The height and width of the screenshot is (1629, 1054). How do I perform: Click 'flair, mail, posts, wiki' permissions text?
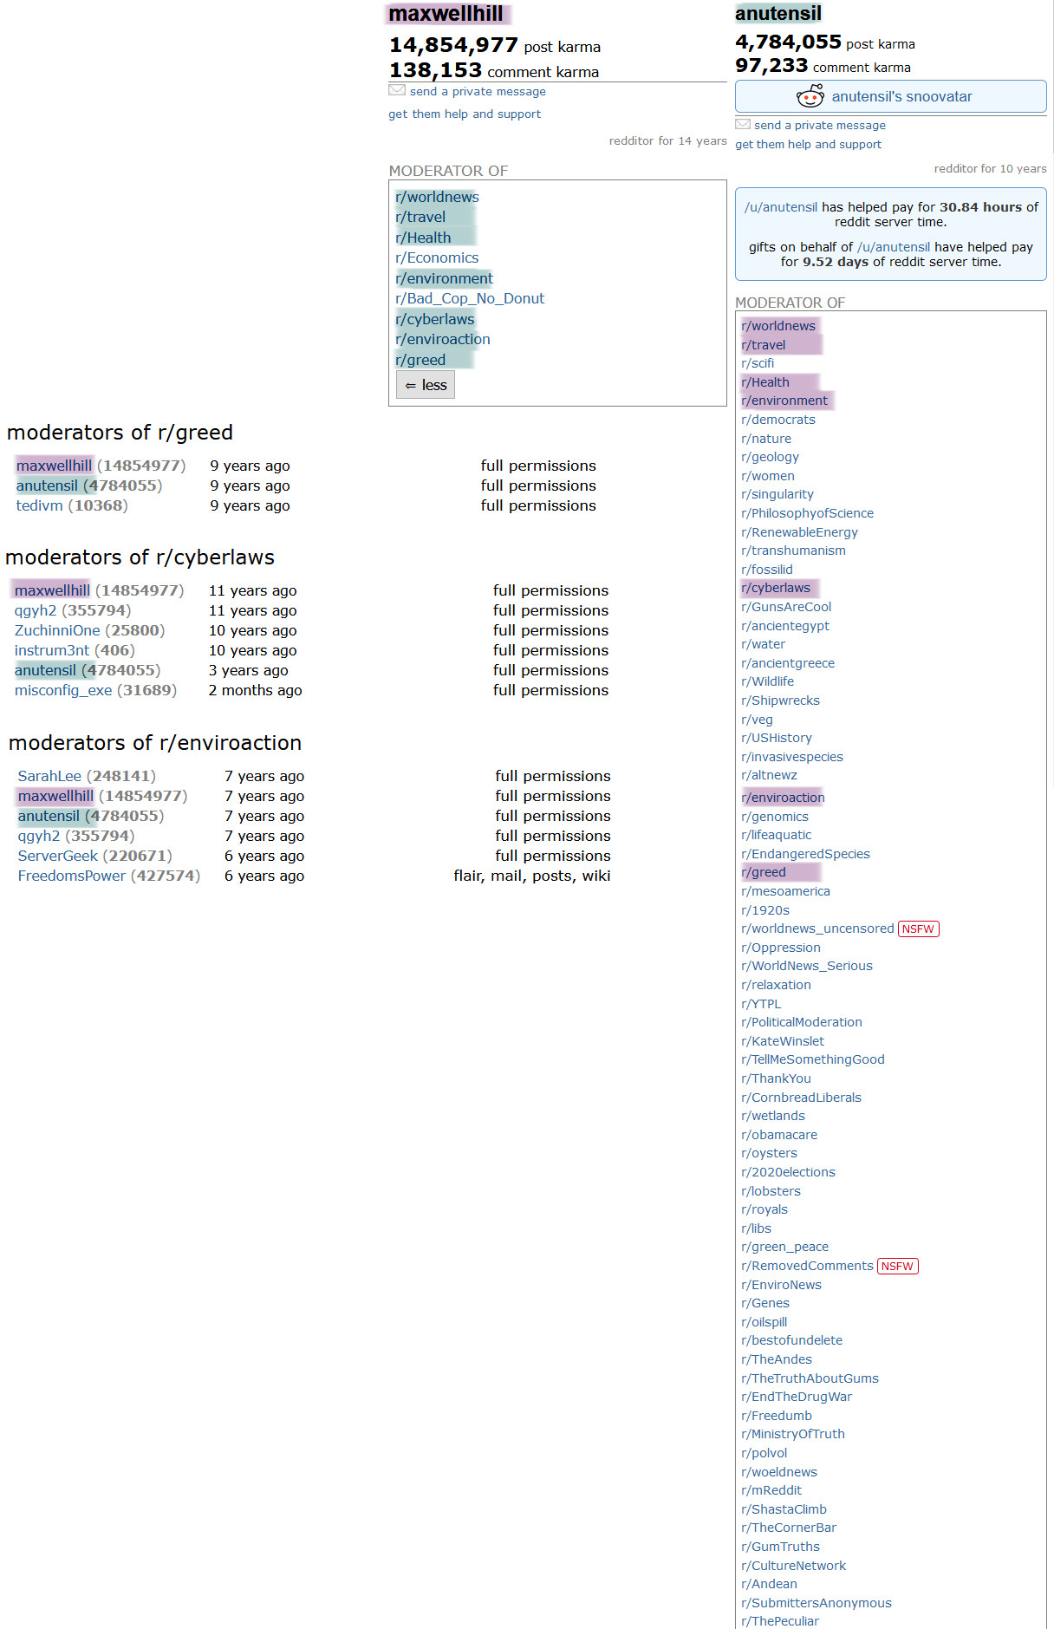pos(531,876)
